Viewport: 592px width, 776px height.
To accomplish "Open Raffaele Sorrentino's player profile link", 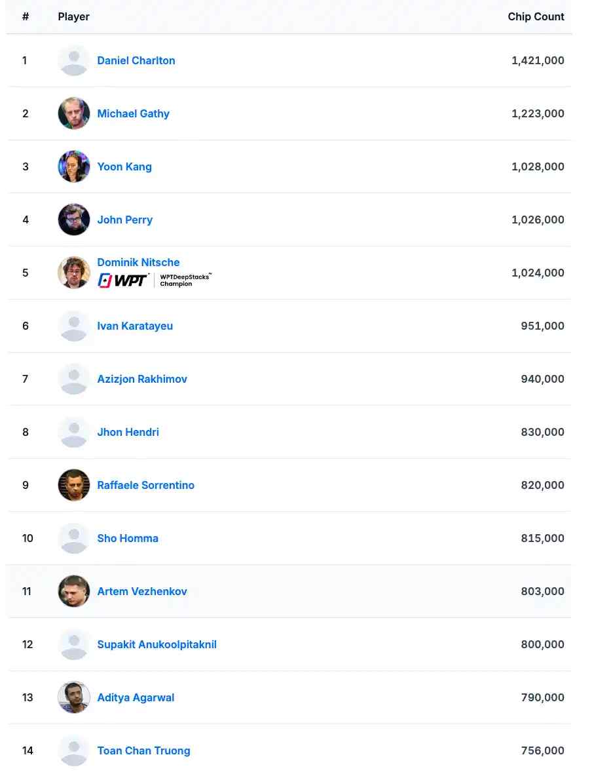I will click(x=145, y=485).
